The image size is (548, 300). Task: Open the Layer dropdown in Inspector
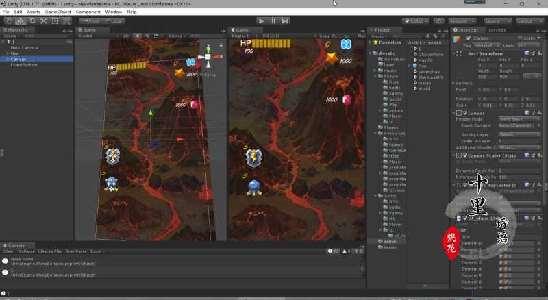coord(530,45)
